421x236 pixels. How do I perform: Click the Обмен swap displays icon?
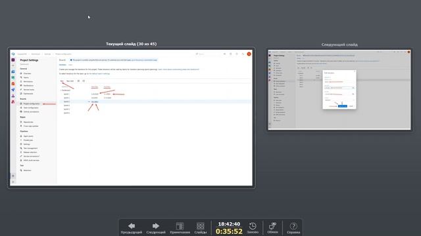[x=272, y=228]
